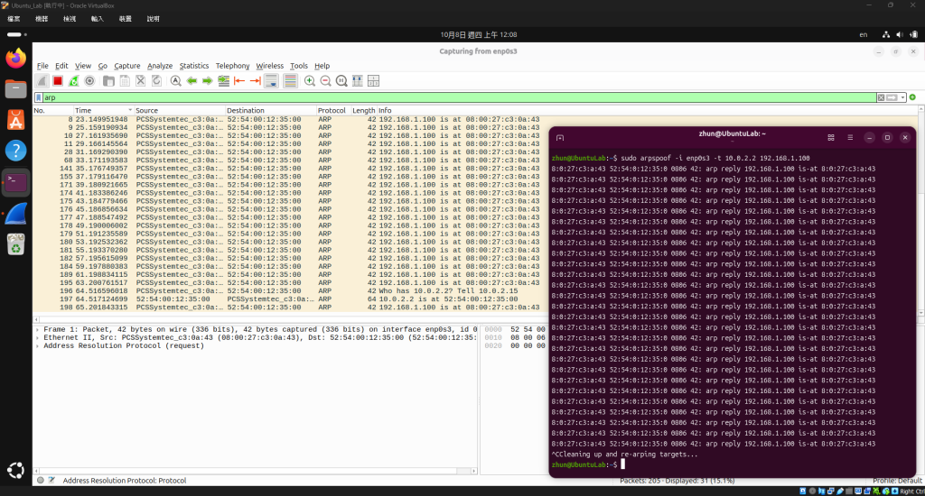Show Applications grid in Ubuntu dock
The height and width of the screenshot is (496, 925).
(16, 470)
